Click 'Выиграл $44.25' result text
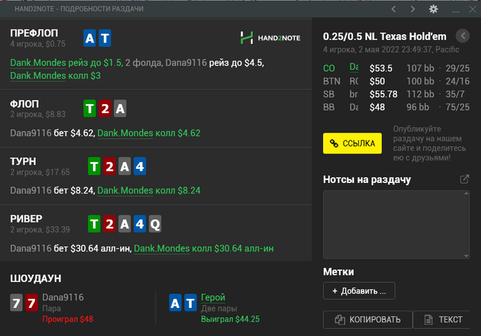 click(230, 319)
